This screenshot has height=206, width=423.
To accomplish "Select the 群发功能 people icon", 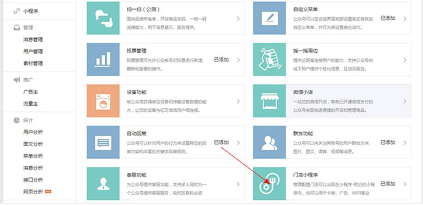I will pyautogui.click(x=269, y=142).
